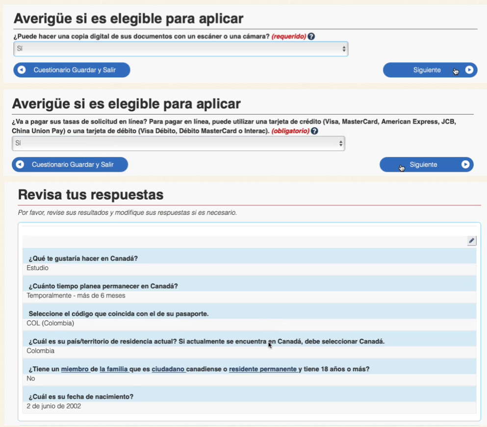Open the online payment fees dropdown
Viewport: 487px width, 427px height.
[178, 144]
